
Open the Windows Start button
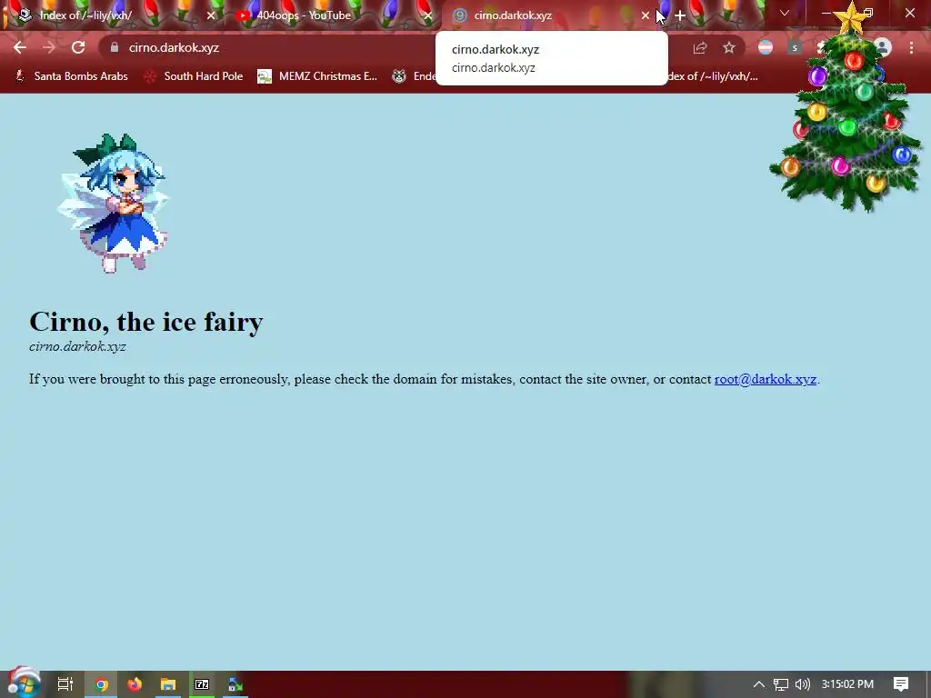(x=24, y=683)
